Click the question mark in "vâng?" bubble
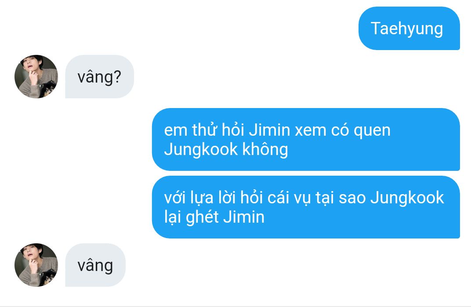 (x=117, y=76)
